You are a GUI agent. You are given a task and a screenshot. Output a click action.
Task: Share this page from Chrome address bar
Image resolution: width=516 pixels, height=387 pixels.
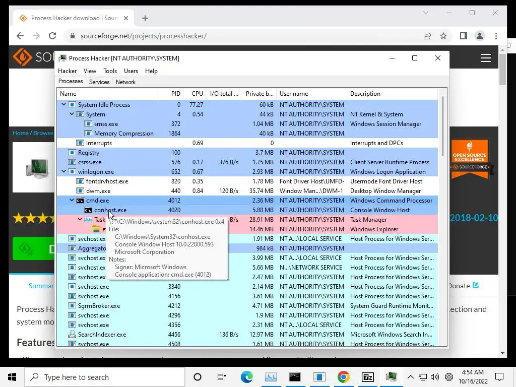pyautogui.click(x=427, y=36)
